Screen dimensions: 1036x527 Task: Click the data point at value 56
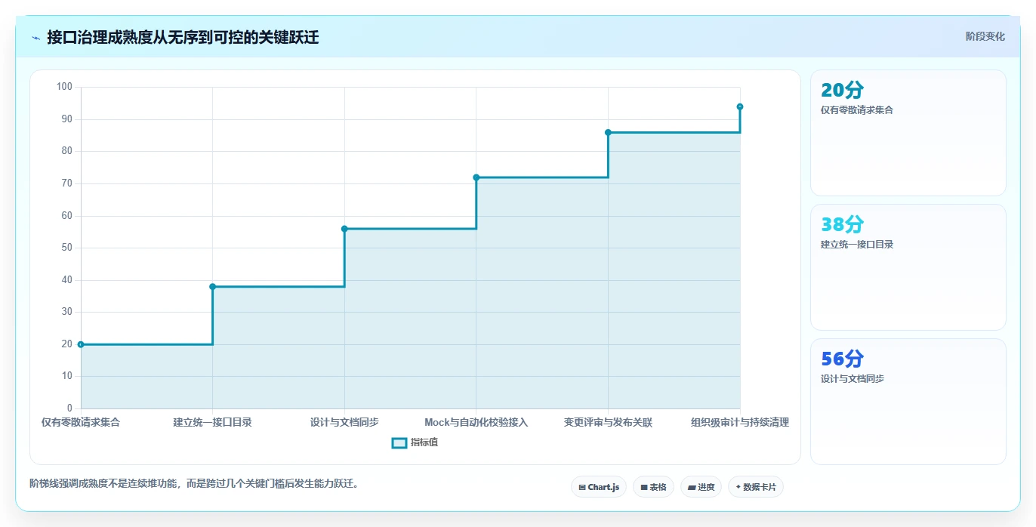coord(344,229)
